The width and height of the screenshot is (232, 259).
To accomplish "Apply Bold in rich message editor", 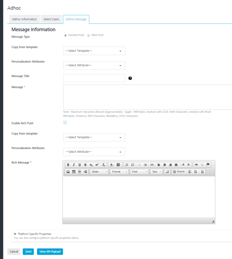I will click(68, 165).
